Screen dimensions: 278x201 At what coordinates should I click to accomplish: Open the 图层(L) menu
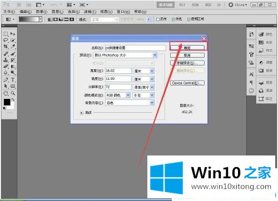57,12
